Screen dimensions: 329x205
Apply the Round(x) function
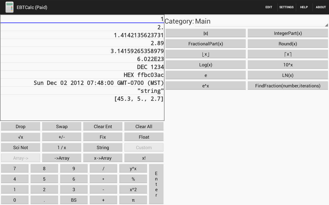pos(288,43)
